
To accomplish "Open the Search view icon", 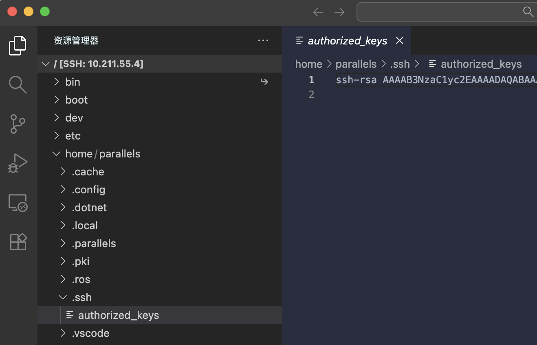I will pos(18,84).
